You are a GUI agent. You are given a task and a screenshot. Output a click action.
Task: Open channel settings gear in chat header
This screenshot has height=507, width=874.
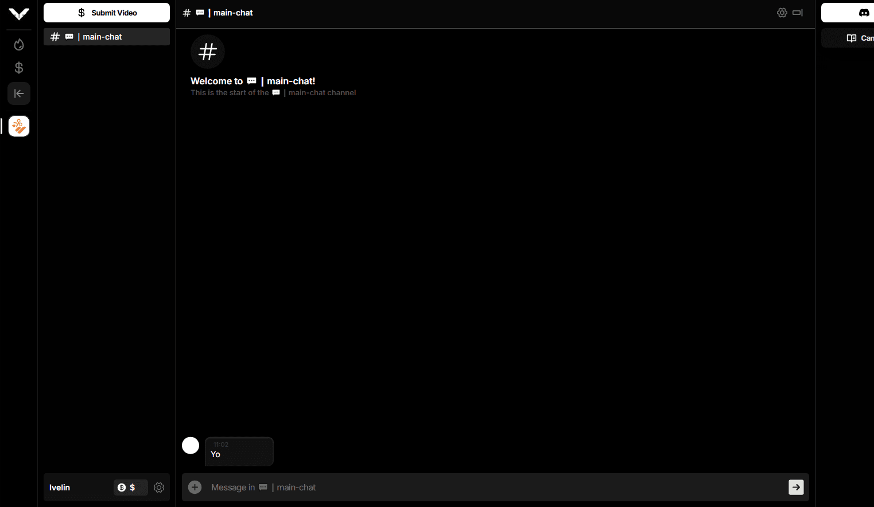pyautogui.click(x=782, y=13)
